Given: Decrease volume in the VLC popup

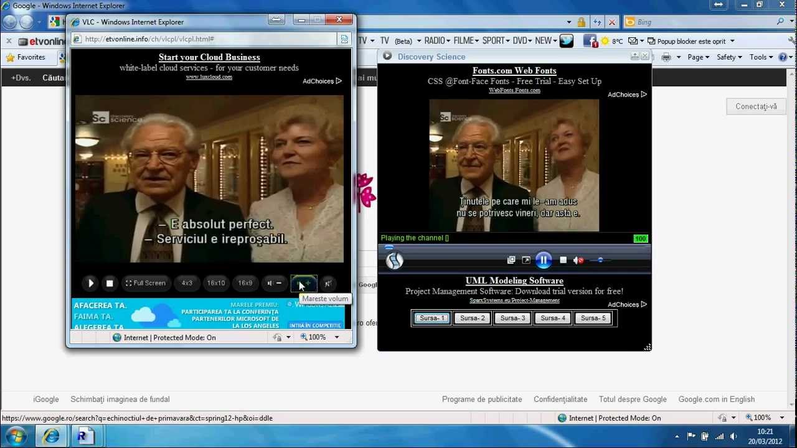Looking at the screenshot, I should [275, 283].
